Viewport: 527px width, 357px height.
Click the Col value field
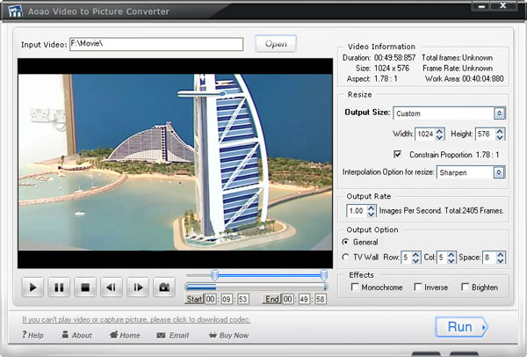pos(442,258)
